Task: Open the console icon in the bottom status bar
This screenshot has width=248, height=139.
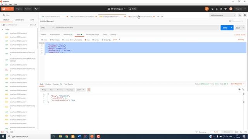Action: tap(12, 132)
